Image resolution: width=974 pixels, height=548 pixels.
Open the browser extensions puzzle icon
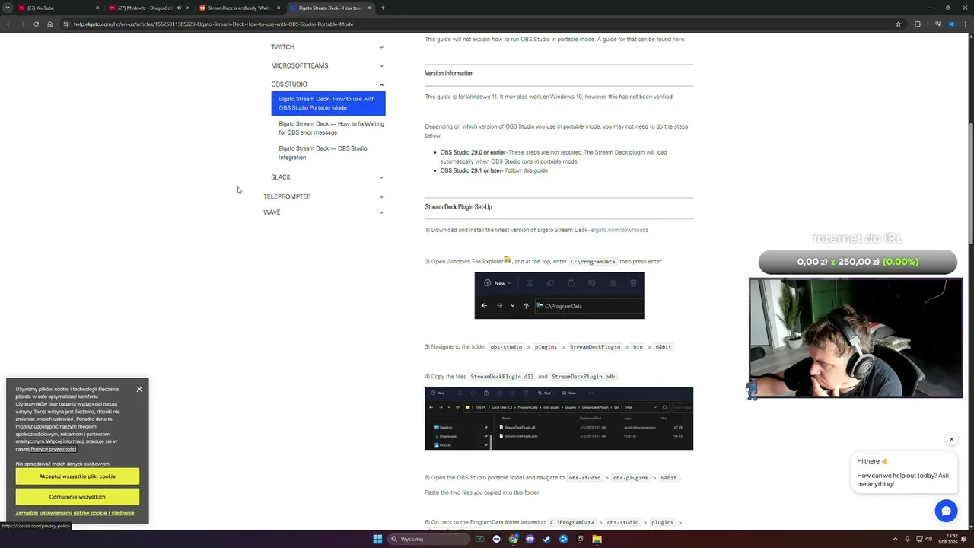(x=918, y=24)
